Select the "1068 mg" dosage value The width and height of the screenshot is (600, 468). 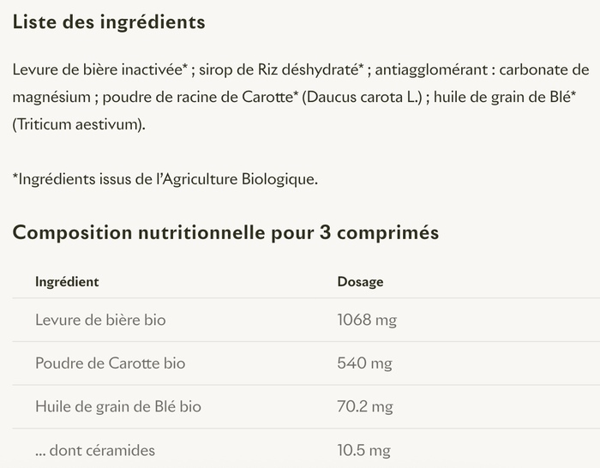(367, 320)
